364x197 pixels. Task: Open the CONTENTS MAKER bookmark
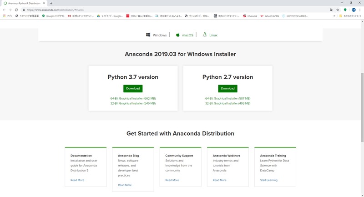click(x=295, y=16)
